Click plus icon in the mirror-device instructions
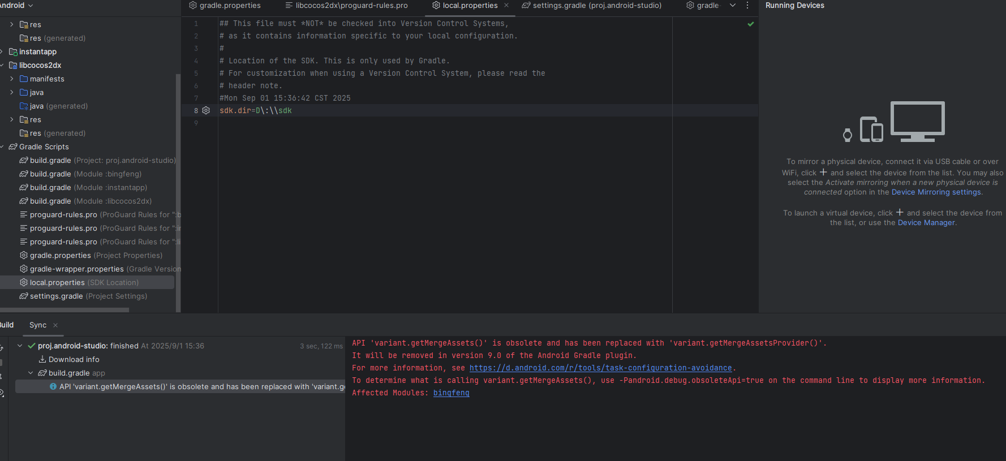Viewport: 1006px width, 461px height. point(823,172)
